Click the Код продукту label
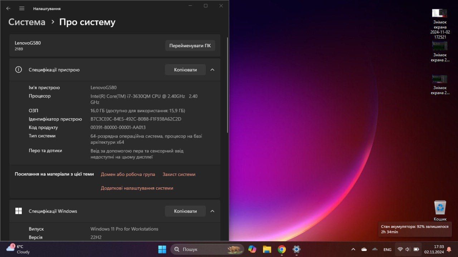 43,127
